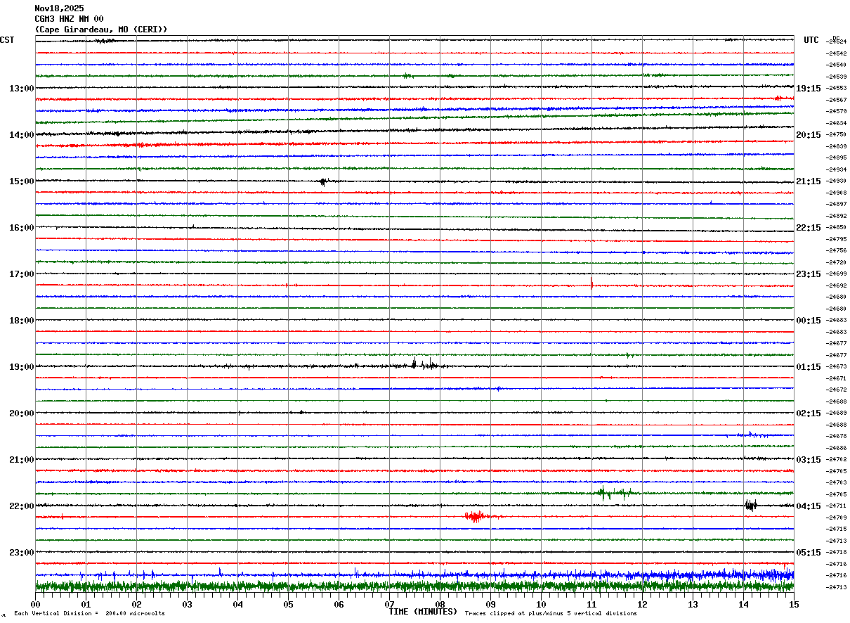850x623 pixels.
Task: Click the Cape Girardeau, MO (CERI) text
Action: pos(101,30)
